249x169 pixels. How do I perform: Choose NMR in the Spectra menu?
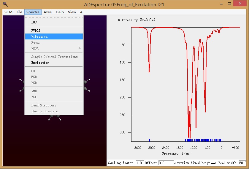(x=54, y=91)
